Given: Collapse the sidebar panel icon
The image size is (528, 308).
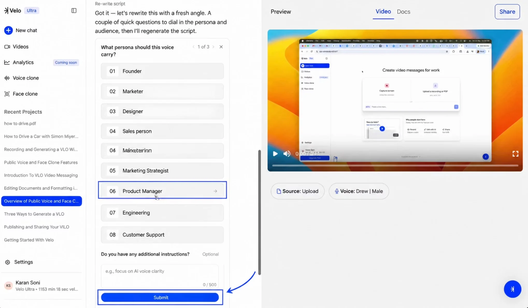Looking at the screenshot, I should [x=74, y=11].
